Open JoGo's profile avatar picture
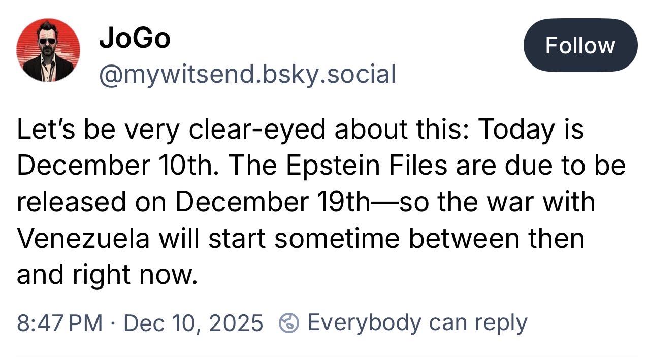 click(x=48, y=50)
